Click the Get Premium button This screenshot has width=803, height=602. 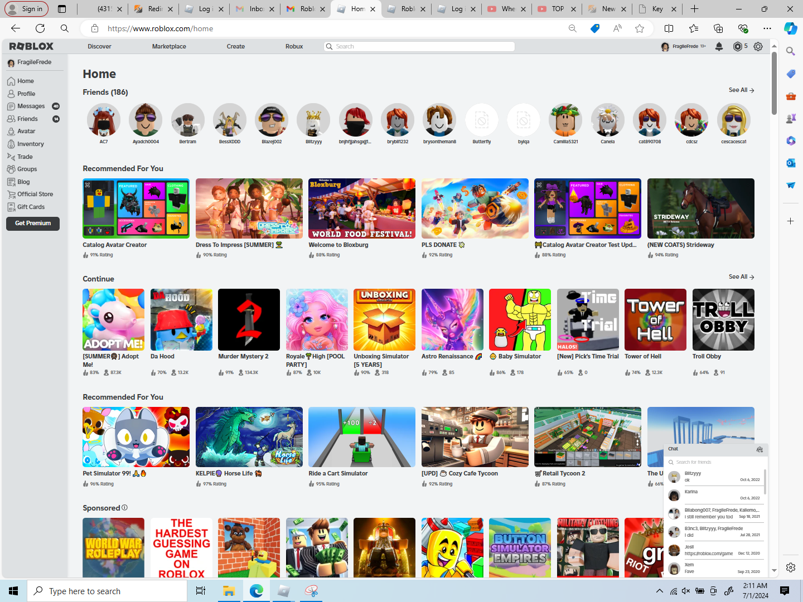point(33,224)
